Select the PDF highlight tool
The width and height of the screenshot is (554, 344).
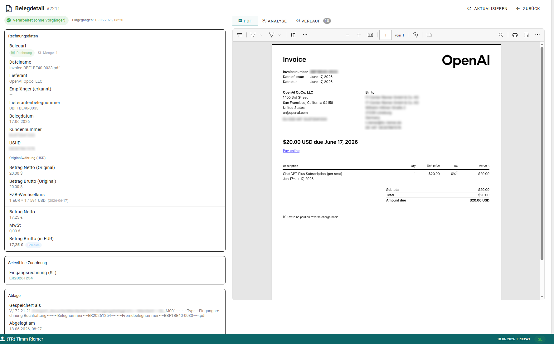(253, 35)
